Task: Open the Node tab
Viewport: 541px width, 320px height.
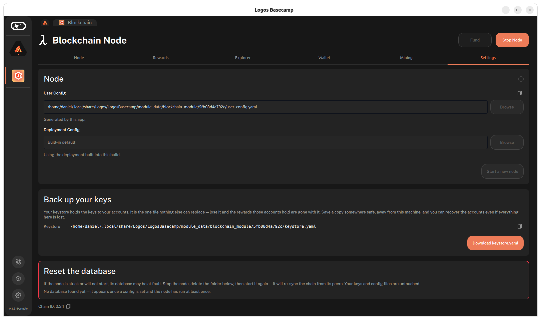Action: pyautogui.click(x=79, y=58)
